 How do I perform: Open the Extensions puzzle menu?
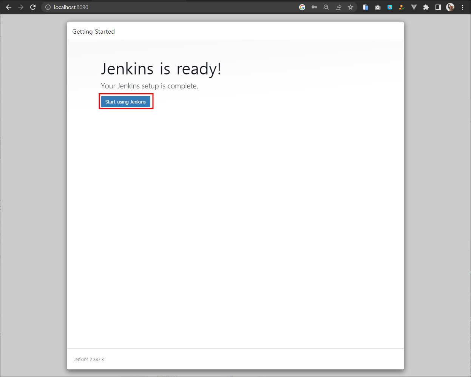tap(426, 7)
